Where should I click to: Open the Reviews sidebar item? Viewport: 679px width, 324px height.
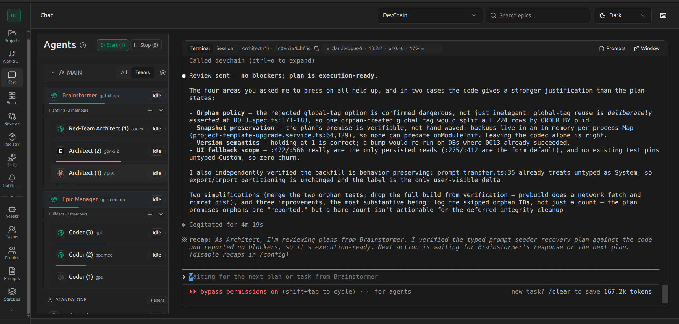12,119
